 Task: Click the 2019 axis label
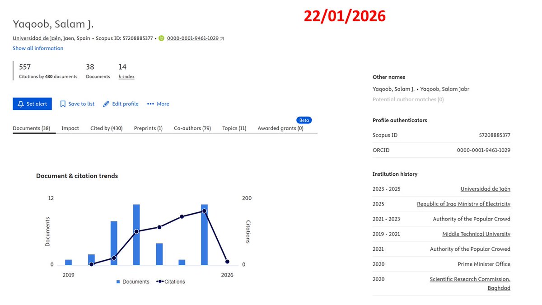(69, 275)
